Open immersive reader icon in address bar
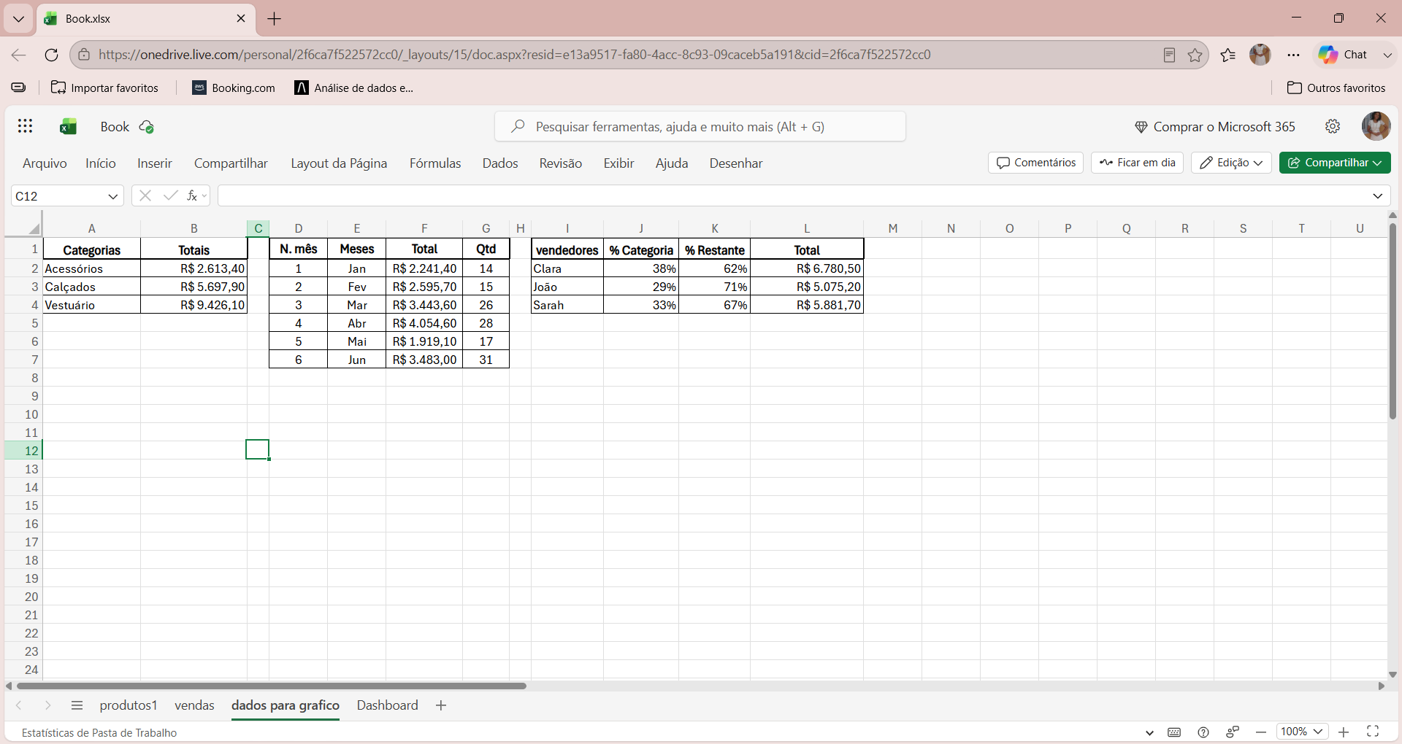1402x744 pixels. point(1169,55)
